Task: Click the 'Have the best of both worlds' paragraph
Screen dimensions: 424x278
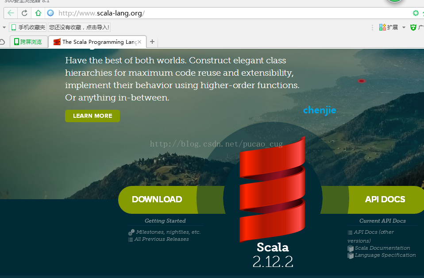Action: [x=182, y=79]
